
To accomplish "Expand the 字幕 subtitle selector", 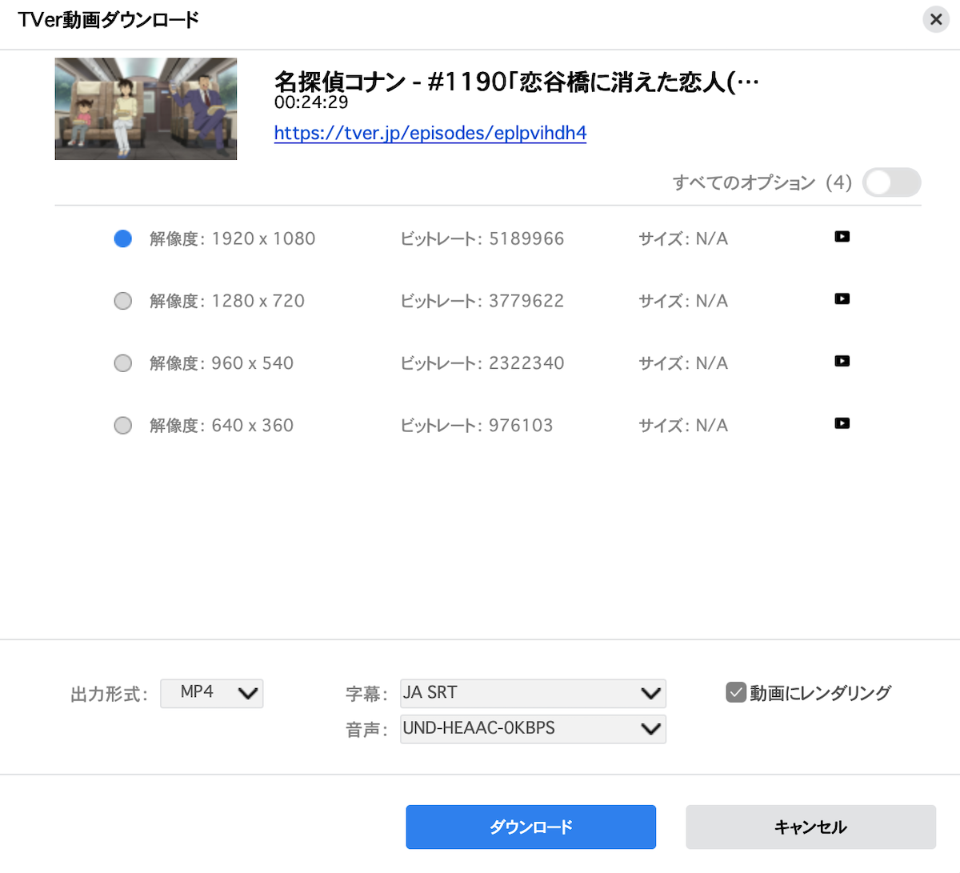I will (533, 693).
